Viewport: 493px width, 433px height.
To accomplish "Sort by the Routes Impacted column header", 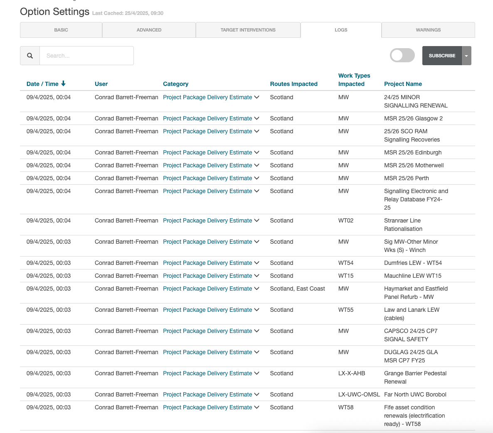I will pyautogui.click(x=293, y=84).
